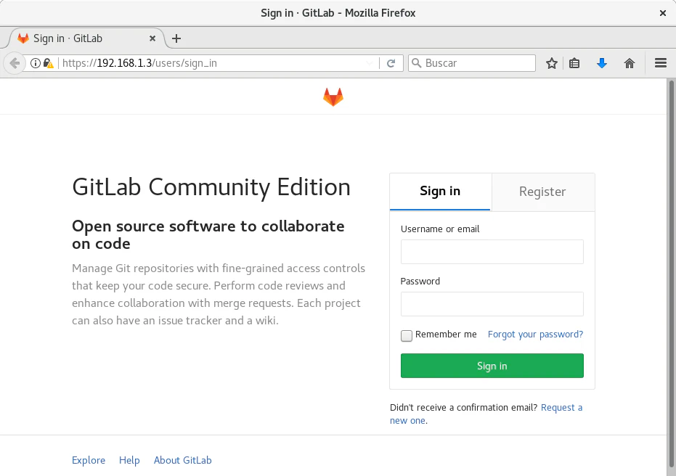Click the insecure connection lock warning icon
676x476 pixels.
[x=48, y=63]
